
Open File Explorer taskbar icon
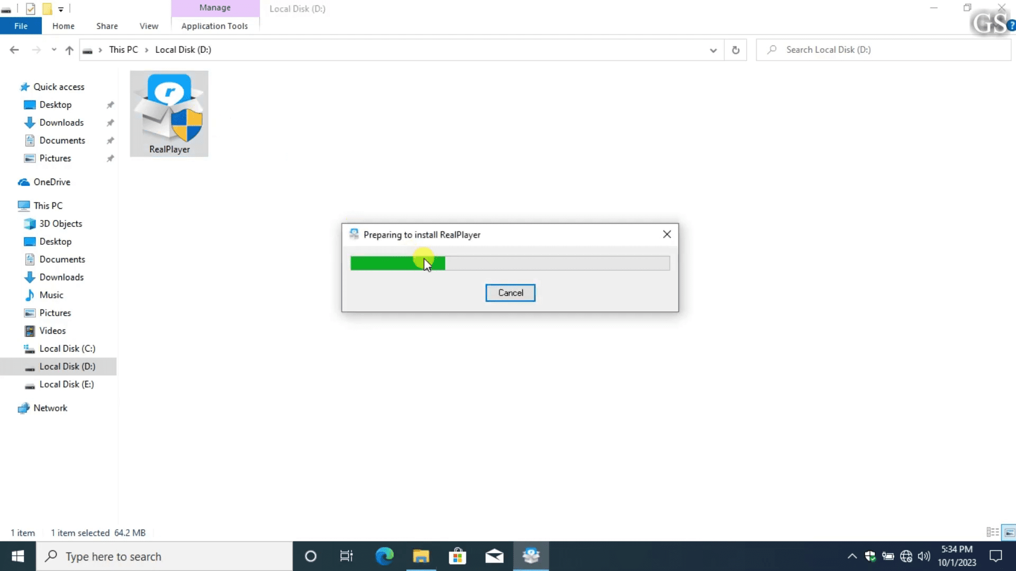[421, 556]
